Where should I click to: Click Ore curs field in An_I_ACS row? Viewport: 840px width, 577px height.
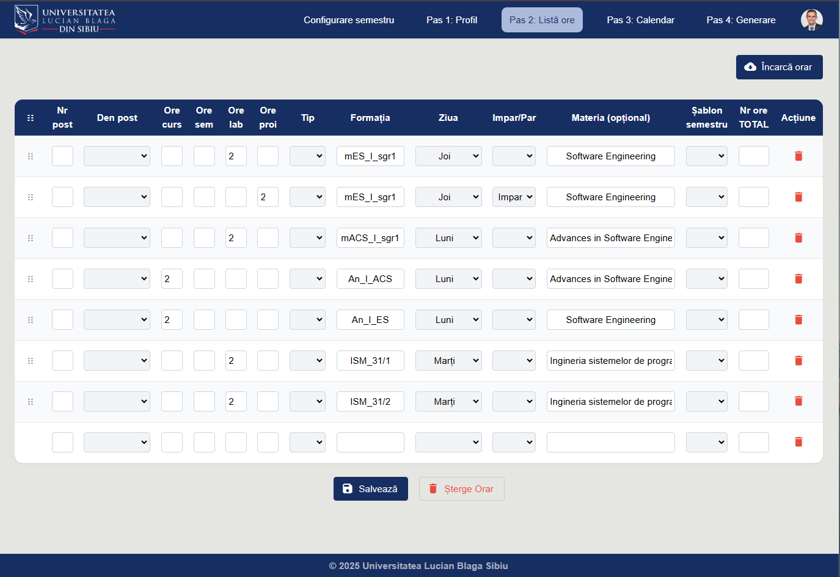[172, 279]
